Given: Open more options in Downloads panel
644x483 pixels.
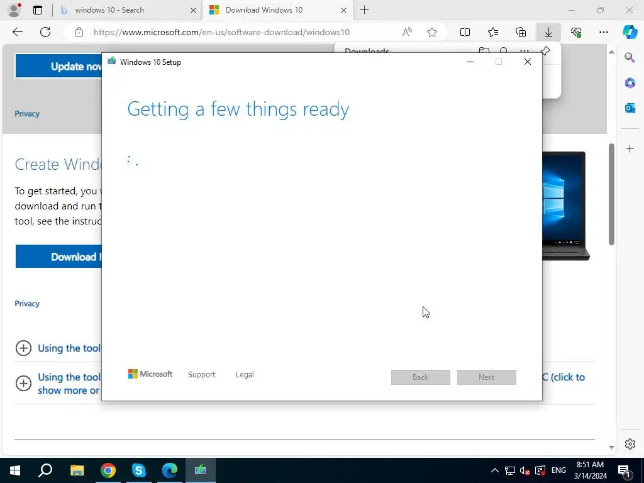Looking at the screenshot, I should pos(525,51).
